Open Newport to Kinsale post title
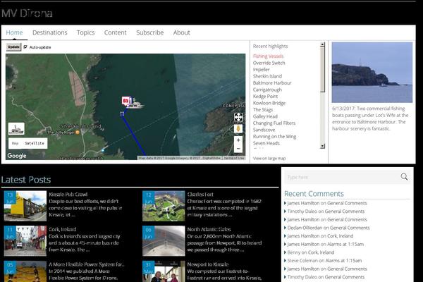423x282 pixels. (x=208, y=264)
